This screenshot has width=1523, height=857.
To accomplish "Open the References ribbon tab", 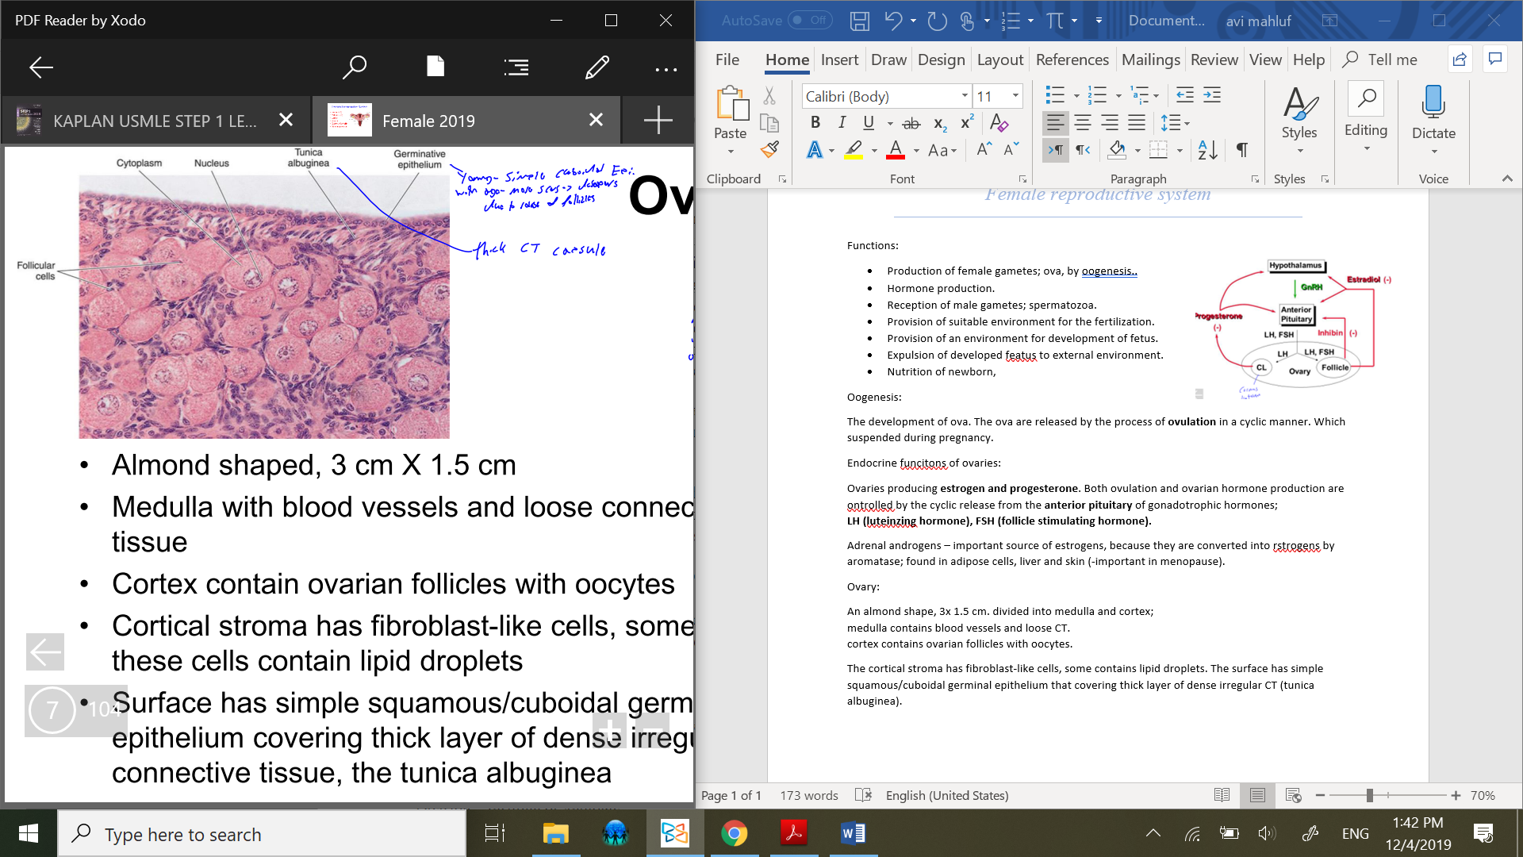I will point(1072,60).
